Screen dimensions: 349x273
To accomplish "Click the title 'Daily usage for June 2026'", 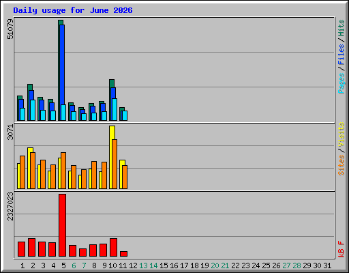I will (73, 10).
